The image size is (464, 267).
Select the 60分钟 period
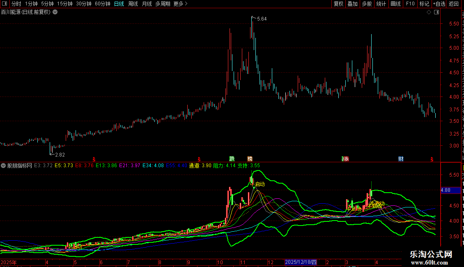click(102, 4)
